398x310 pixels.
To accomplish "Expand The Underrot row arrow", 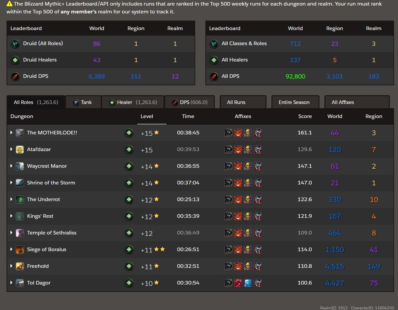I will [11, 199].
